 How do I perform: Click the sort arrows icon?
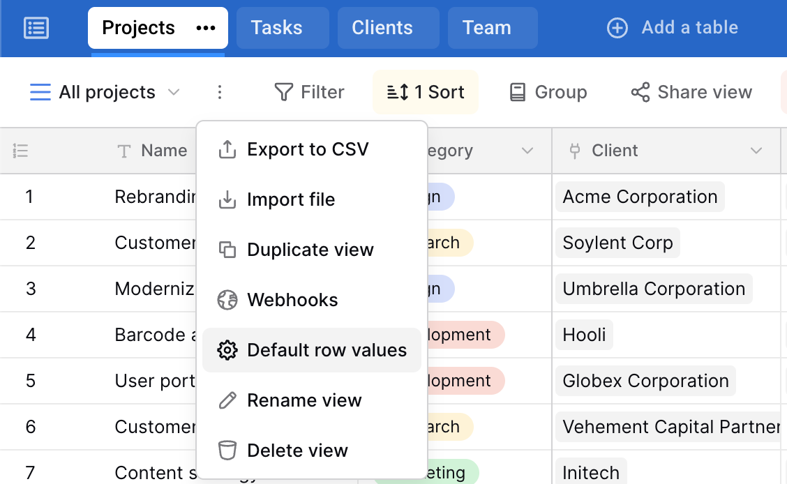point(398,92)
